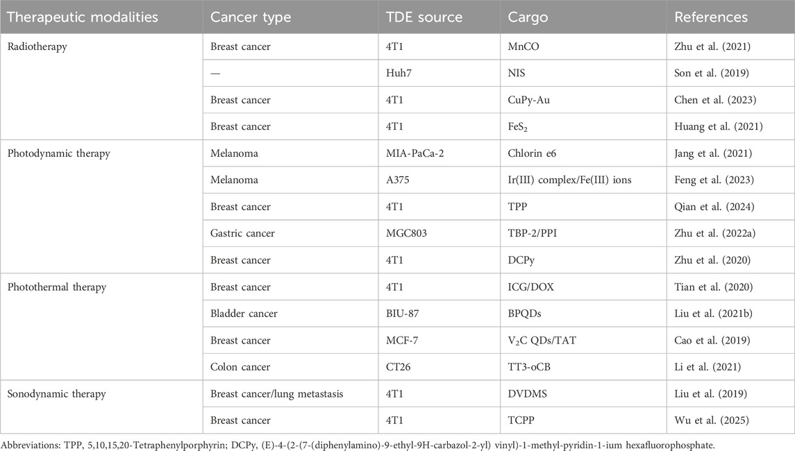Click the MIA-PaCa-2 source cell

click(415, 153)
